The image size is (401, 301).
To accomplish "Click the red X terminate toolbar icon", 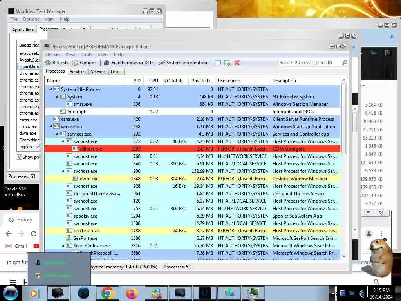I will click(x=237, y=63).
